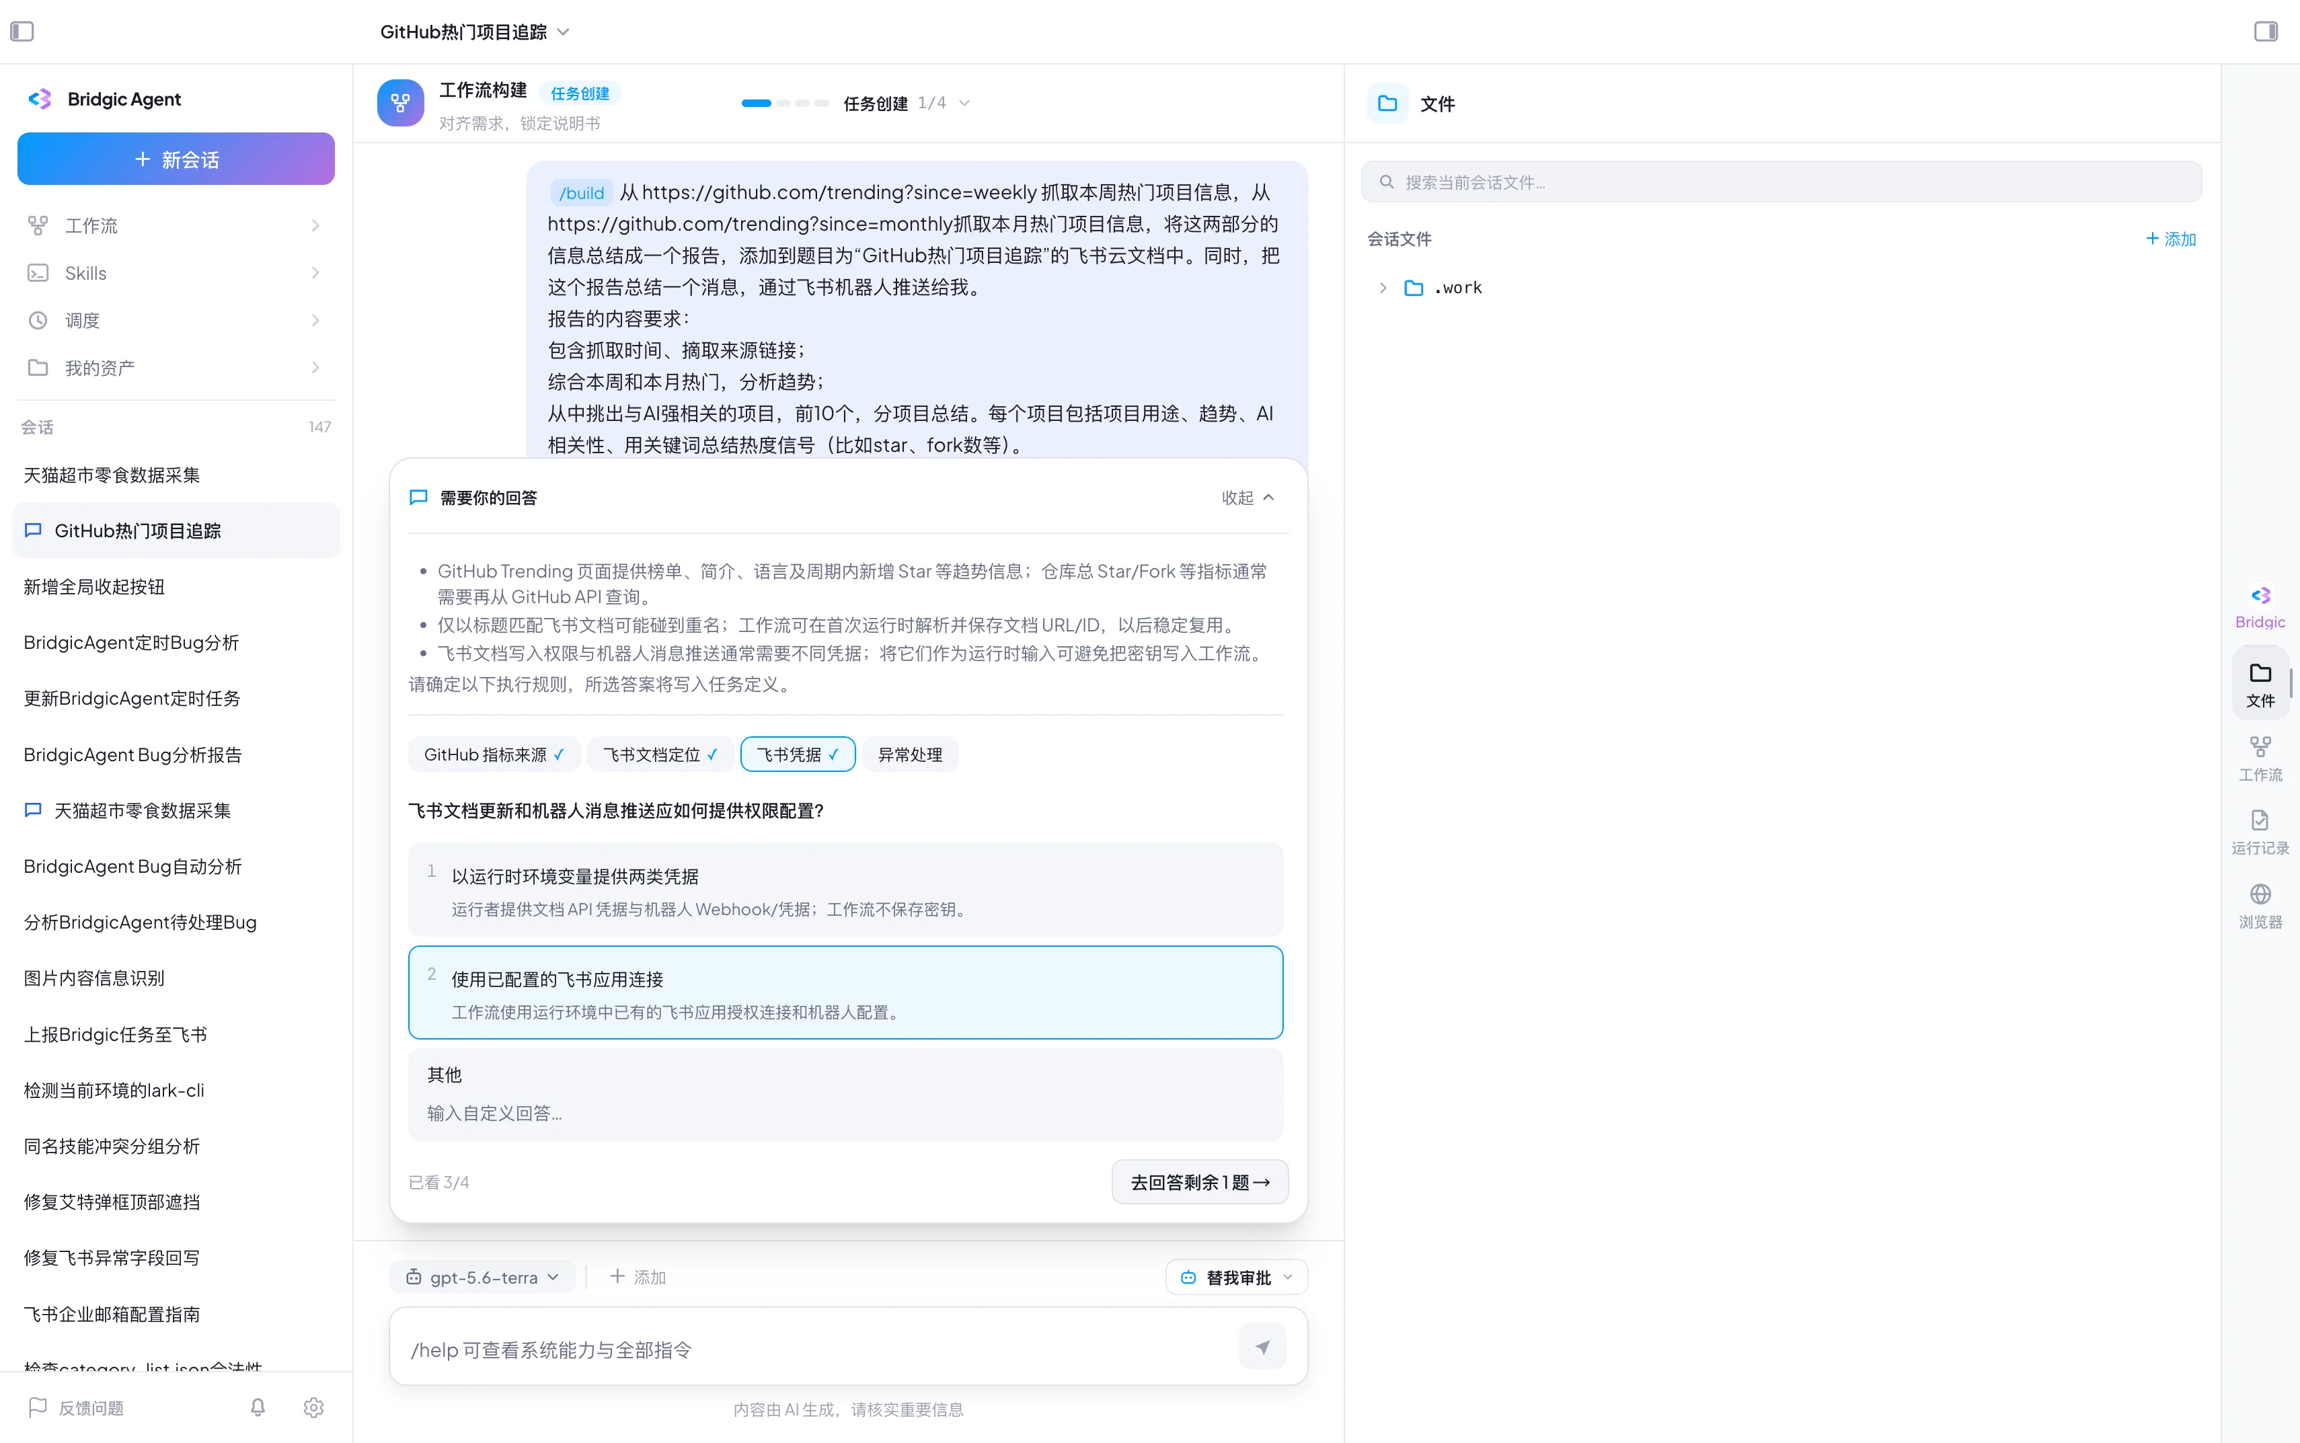Open conversation 更新BridgicAgent定时任务
The height and width of the screenshot is (1443, 2300).
point(176,698)
